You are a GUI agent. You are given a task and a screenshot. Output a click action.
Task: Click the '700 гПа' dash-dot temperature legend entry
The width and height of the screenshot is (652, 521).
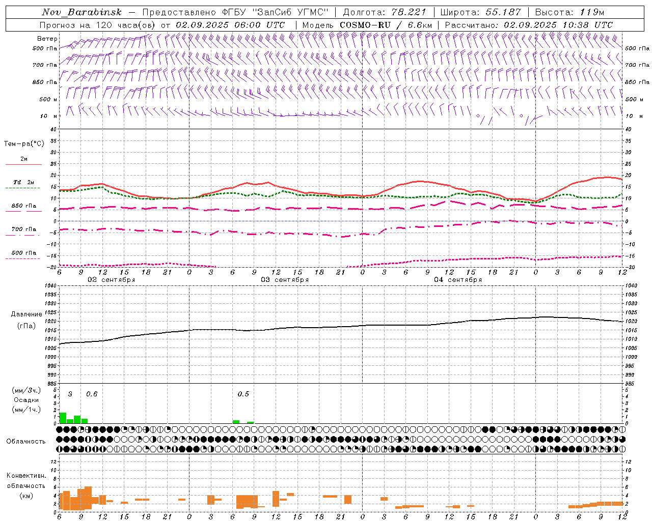(x=24, y=229)
